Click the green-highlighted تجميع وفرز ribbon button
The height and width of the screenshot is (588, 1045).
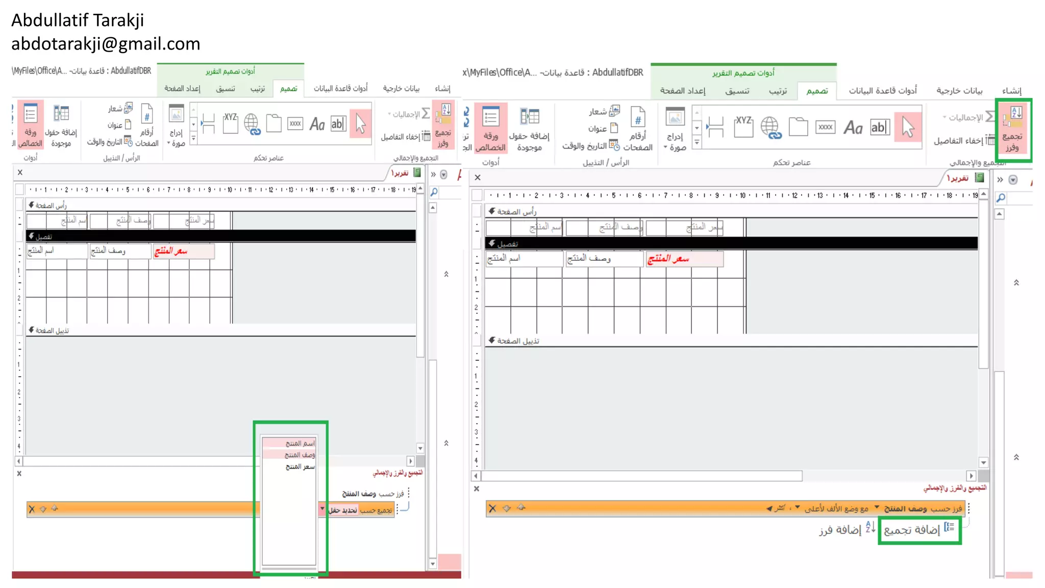(x=1013, y=129)
